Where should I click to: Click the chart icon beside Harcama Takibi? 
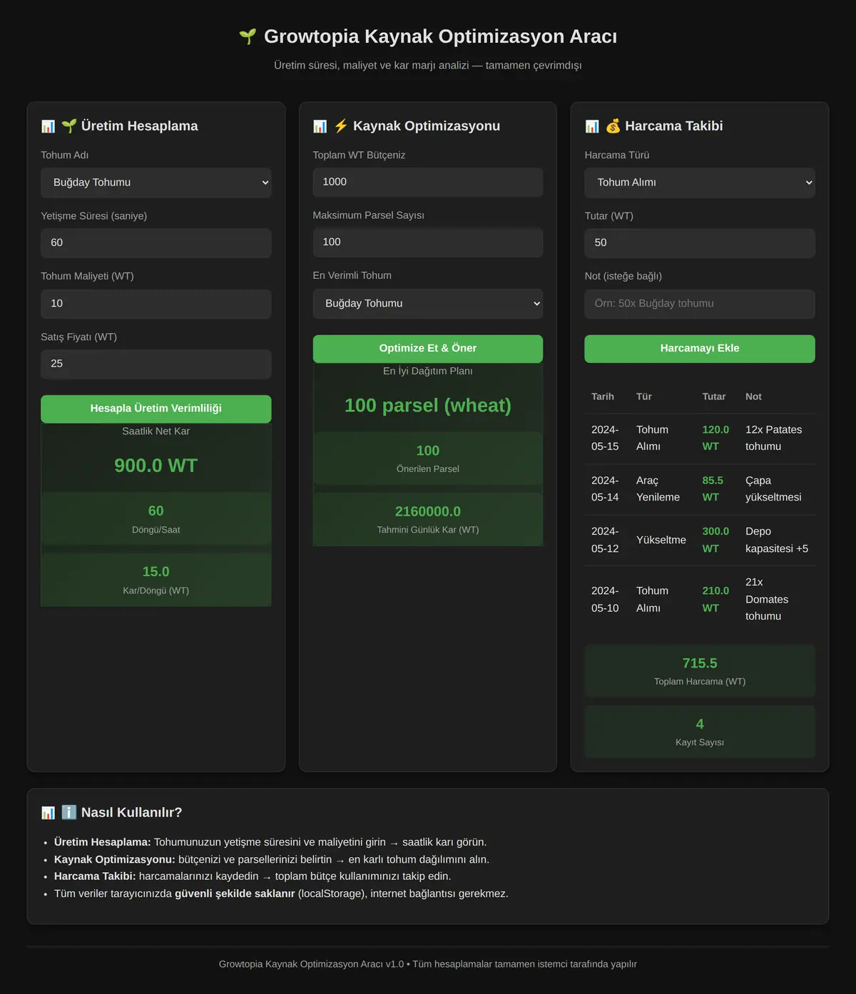[x=592, y=126]
